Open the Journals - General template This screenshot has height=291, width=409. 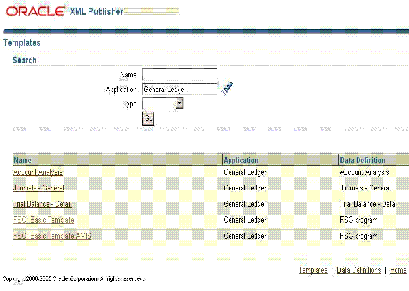coord(38,188)
